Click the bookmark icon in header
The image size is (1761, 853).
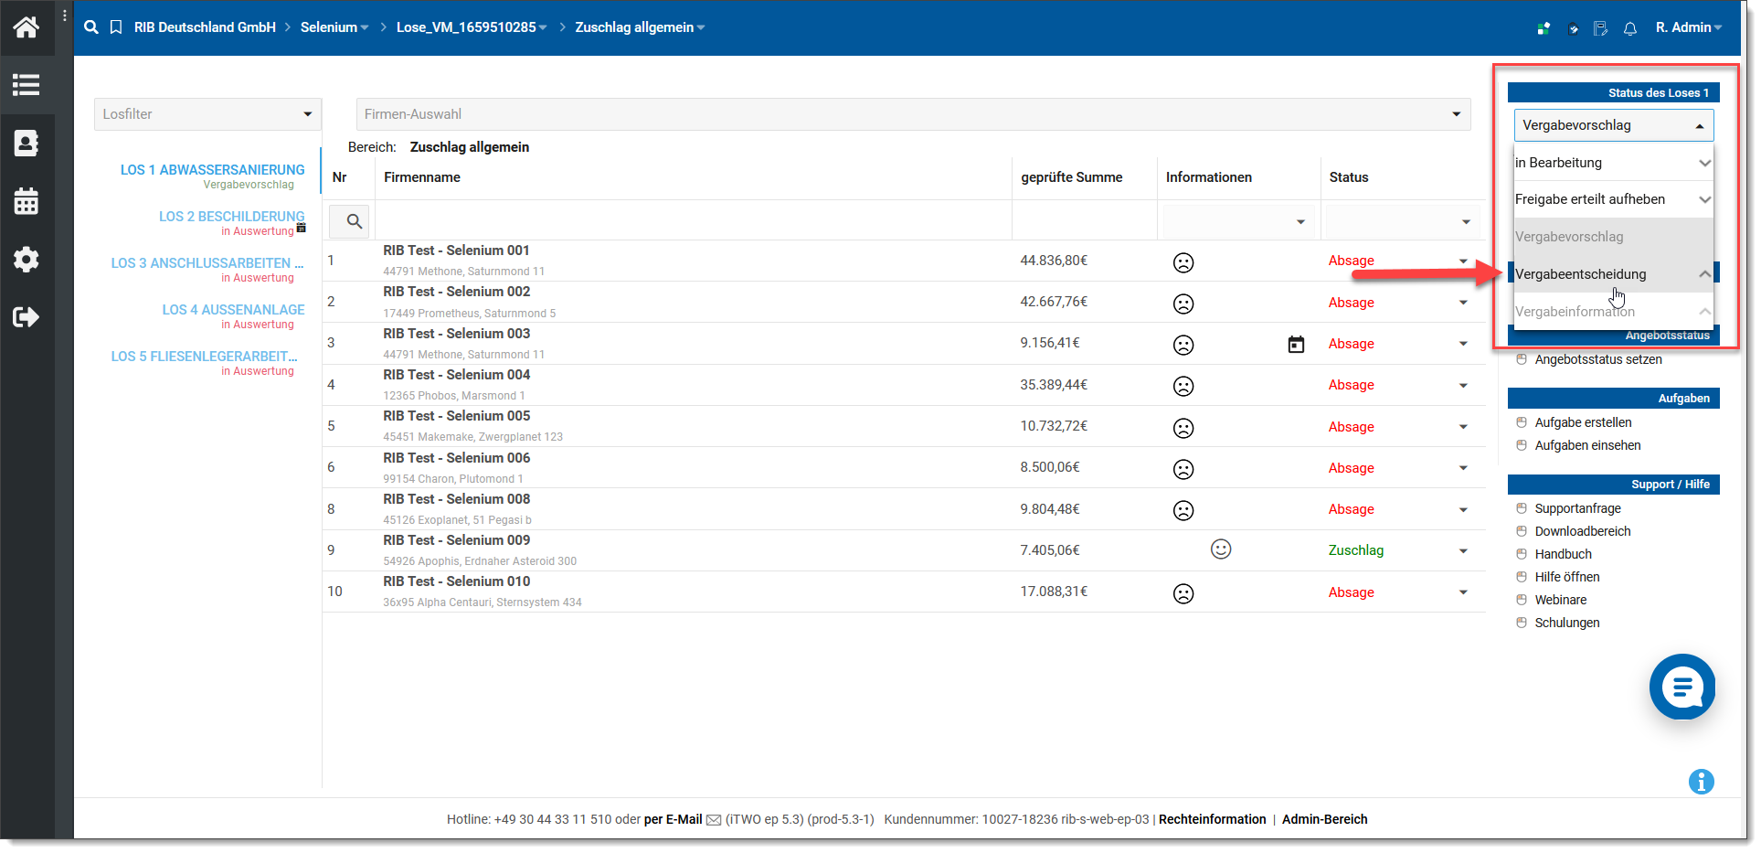tap(116, 27)
